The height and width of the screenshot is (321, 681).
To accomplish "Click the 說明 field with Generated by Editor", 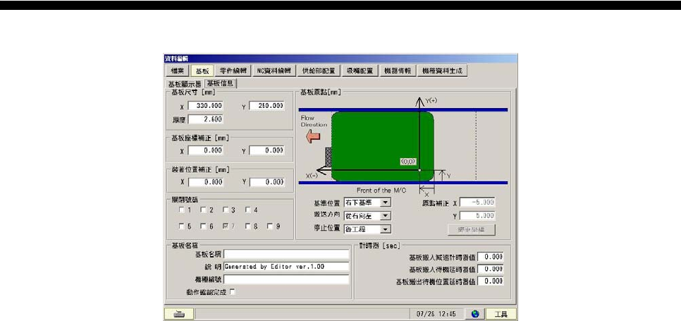I will pyautogui.click(x=287, y=267).
